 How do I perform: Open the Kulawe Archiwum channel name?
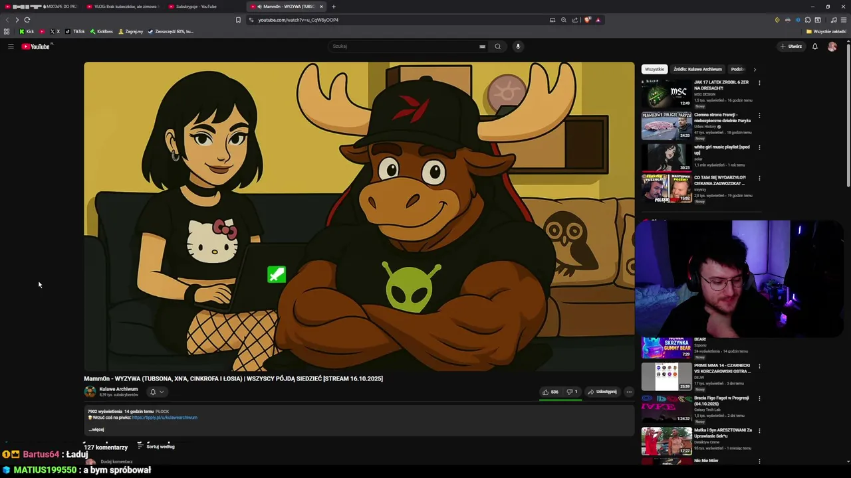118,389
